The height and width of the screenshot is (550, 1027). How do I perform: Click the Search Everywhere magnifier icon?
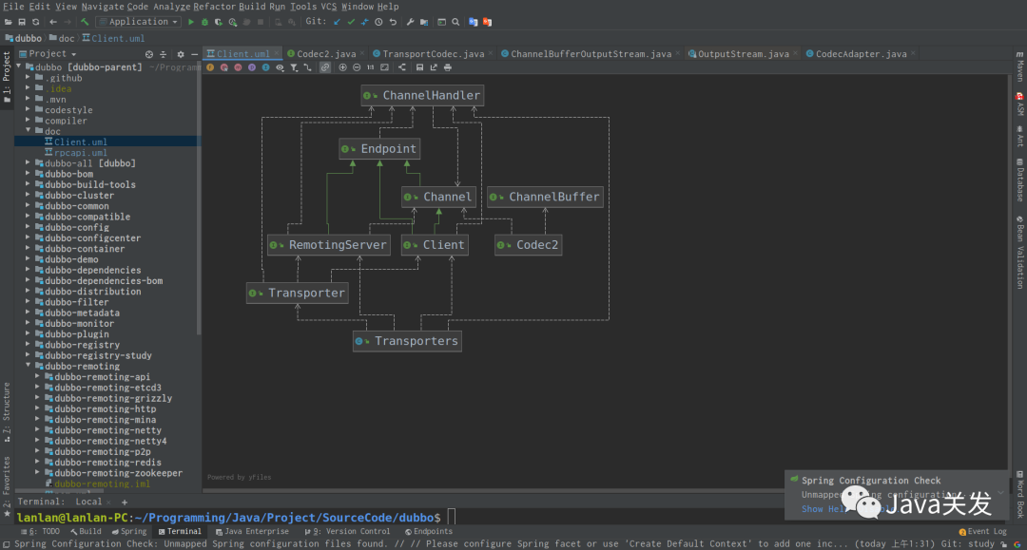[455, 22]
